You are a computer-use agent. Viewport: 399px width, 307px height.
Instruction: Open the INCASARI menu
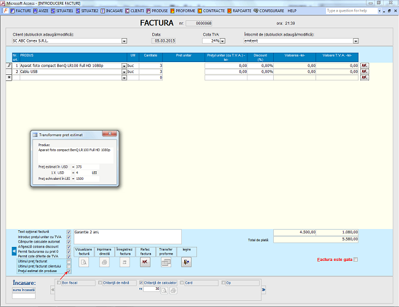[x=112, y=10]
